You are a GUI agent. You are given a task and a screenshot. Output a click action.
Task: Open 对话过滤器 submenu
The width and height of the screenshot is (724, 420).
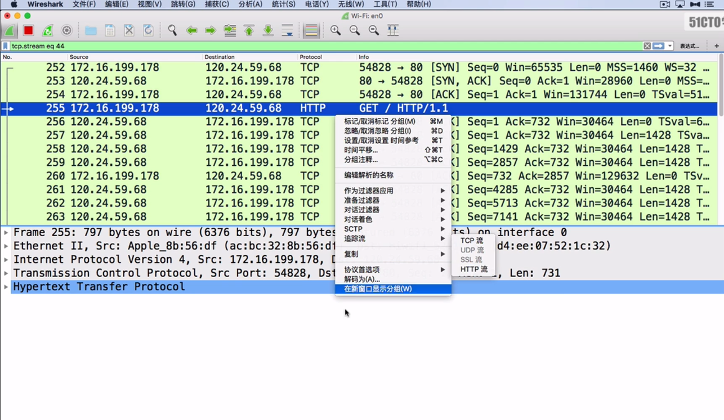click(393, 210)
